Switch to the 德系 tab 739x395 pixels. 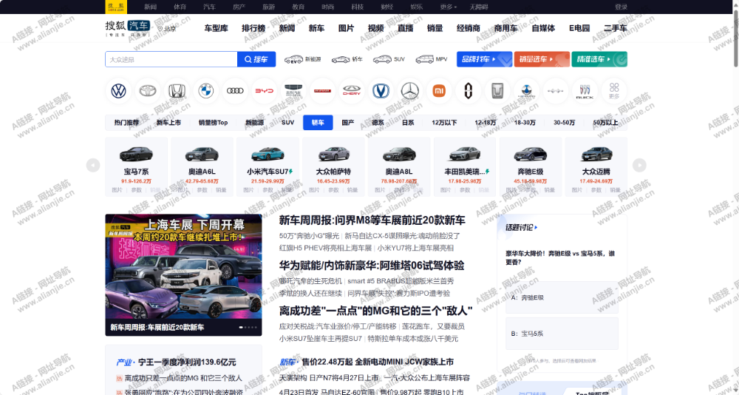(378, 123)
